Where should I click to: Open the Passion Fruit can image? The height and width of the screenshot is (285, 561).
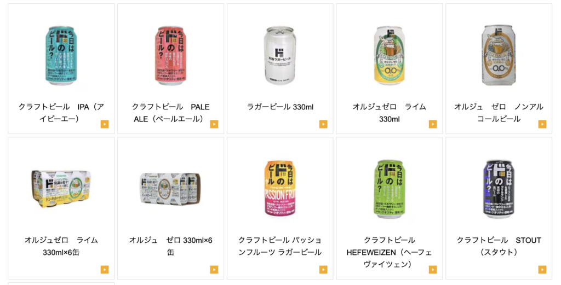(x=280, y=189)
